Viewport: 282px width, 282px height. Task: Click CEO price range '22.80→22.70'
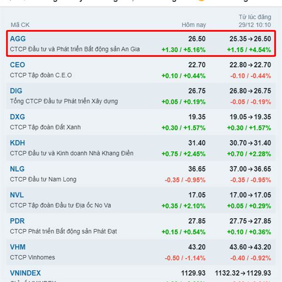[250, 65]
